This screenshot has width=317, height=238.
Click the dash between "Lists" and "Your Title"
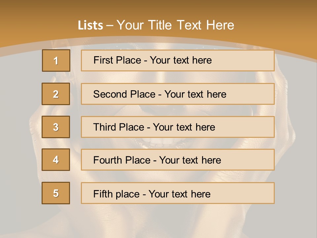(110, 25)
